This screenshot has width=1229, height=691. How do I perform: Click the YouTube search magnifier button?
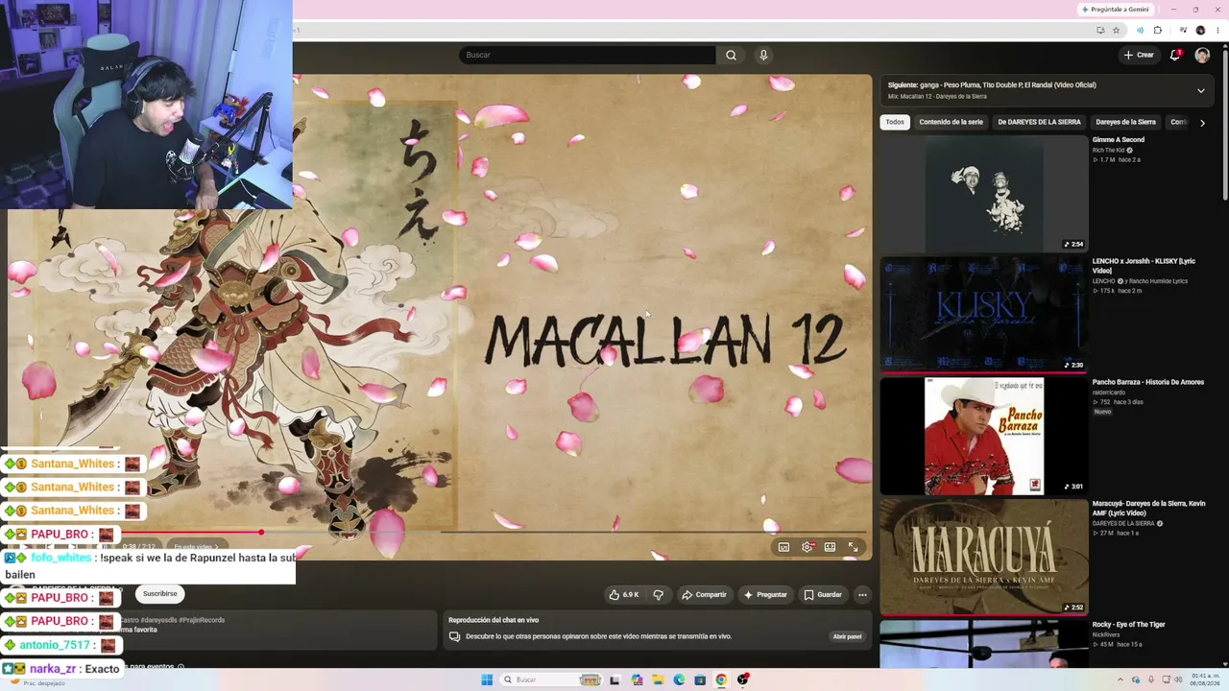coord(731,55)
